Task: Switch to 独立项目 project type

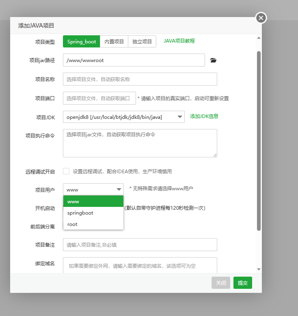Action: (x=142, y=41)
